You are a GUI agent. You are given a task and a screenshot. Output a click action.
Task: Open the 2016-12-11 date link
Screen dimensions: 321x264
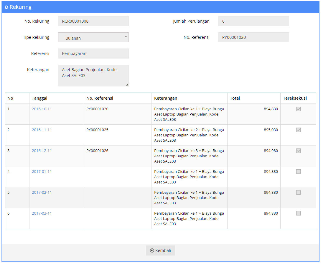coord(42,151)
